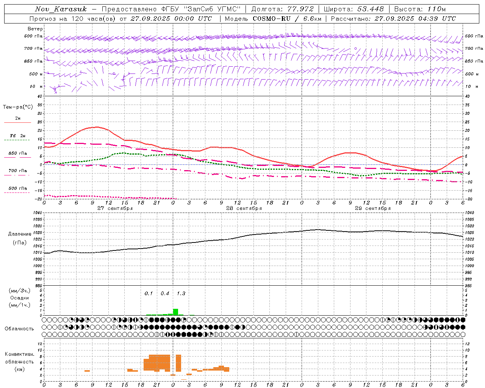
Task: Click the Td 2м dew point legend entry
Action: [x=18, y=136]
